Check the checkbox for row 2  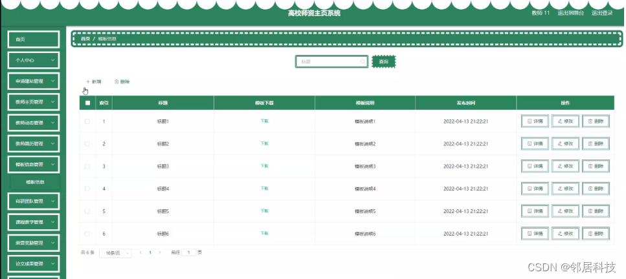(x=87, y=143)
